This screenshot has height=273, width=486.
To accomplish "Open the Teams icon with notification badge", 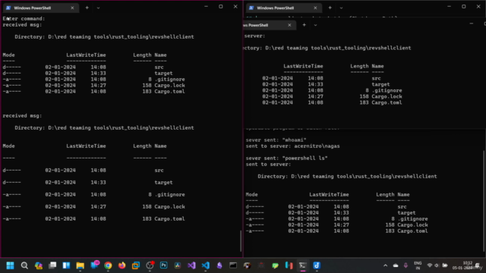I will (94, 265).
